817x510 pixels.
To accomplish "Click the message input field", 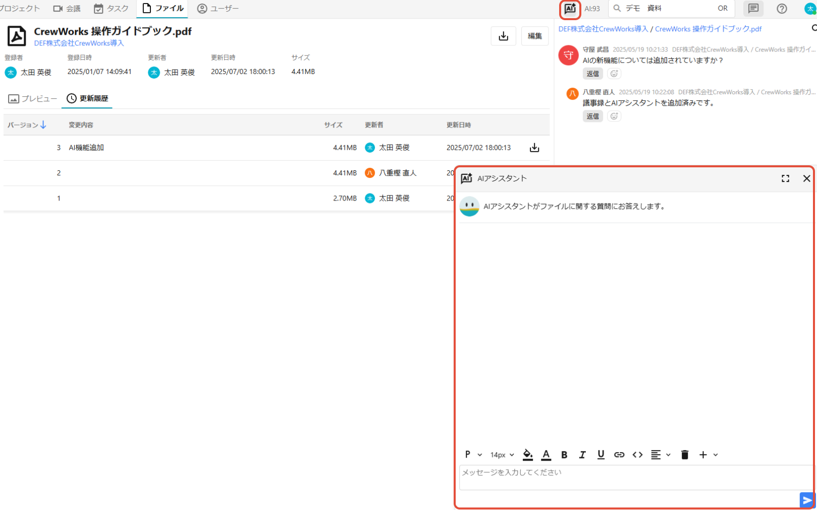I will coord(636,477).
